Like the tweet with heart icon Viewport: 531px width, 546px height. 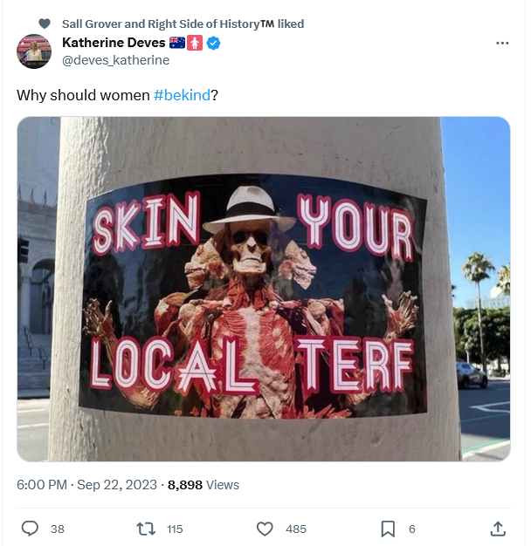pos(265,529)
